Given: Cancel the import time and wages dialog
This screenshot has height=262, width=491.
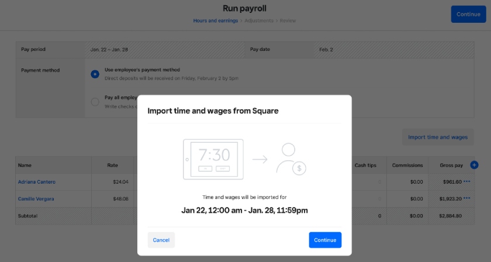Looking at the screenshot, I should [161, 240].
